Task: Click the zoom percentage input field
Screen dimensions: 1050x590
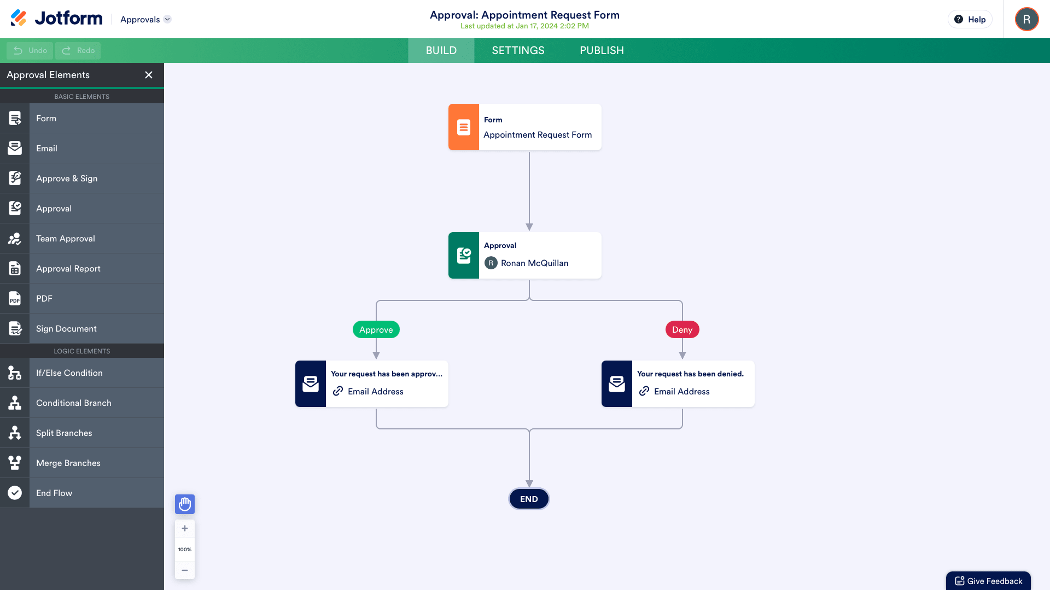Action: [185, 549]
